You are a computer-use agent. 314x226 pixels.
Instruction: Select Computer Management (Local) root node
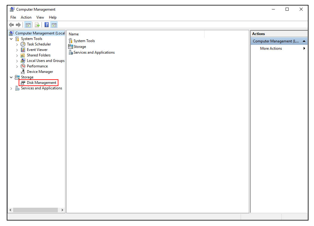click(40, 33)
